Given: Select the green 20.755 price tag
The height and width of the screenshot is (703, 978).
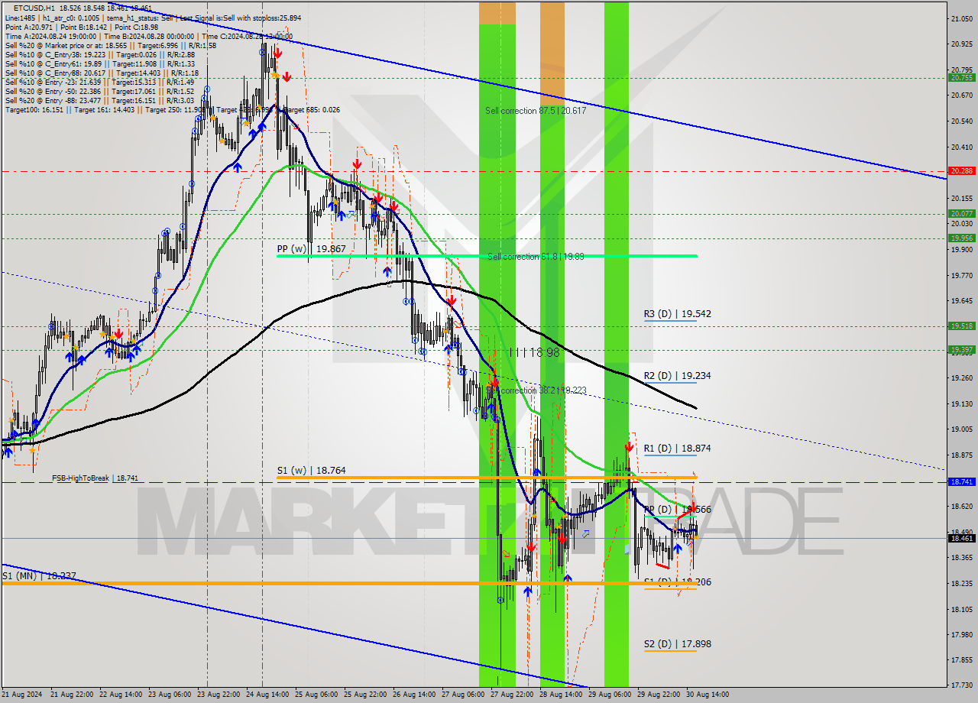Looking at the screenshot, I should 961,78.
